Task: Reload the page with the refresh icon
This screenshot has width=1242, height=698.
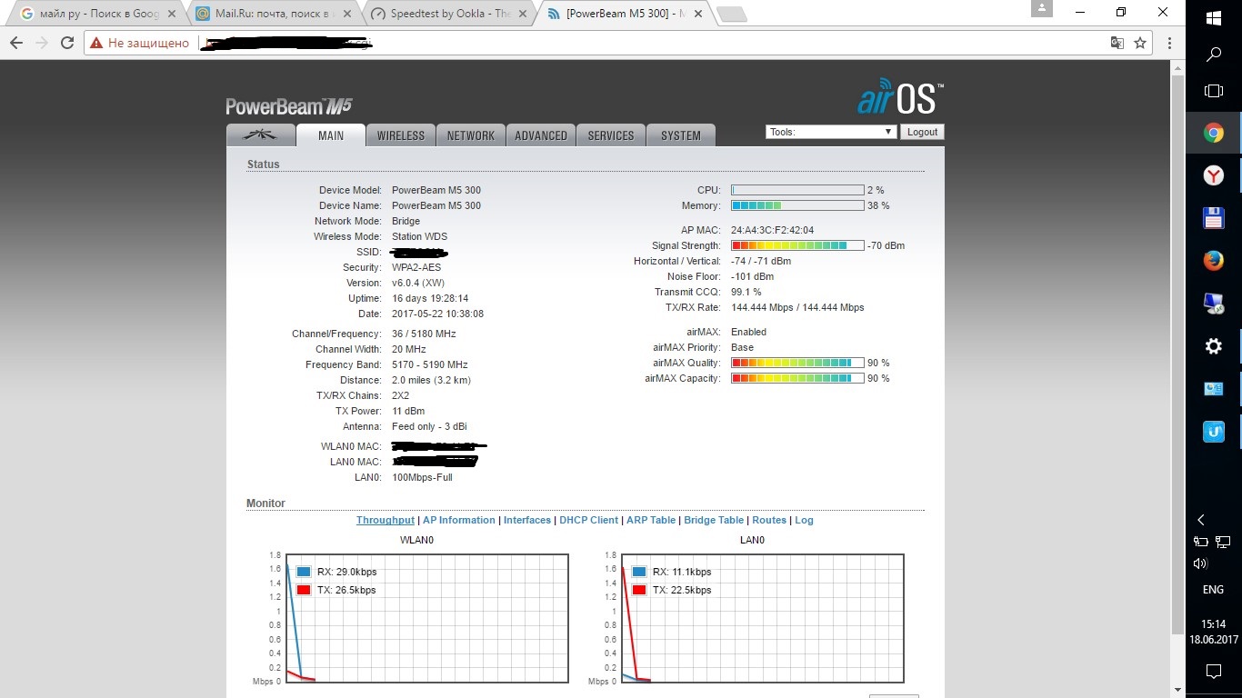Action: click(x=67, y=43)
